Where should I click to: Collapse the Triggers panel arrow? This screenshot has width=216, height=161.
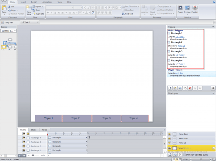tap(213, 27)
